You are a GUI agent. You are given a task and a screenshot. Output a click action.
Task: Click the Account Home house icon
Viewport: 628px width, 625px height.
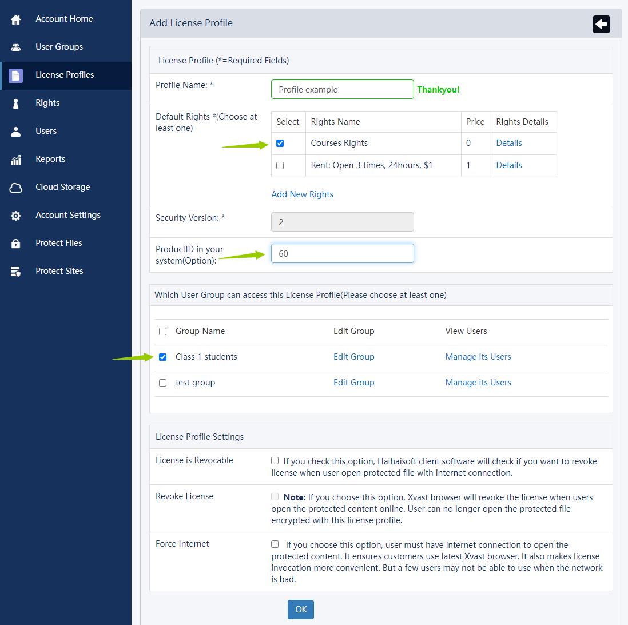pyautogui.click(x=16, y=19)
